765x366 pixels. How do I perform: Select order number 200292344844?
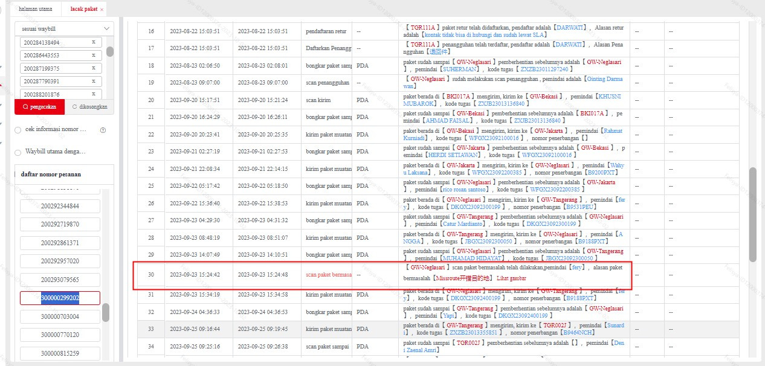coord(60,206)
